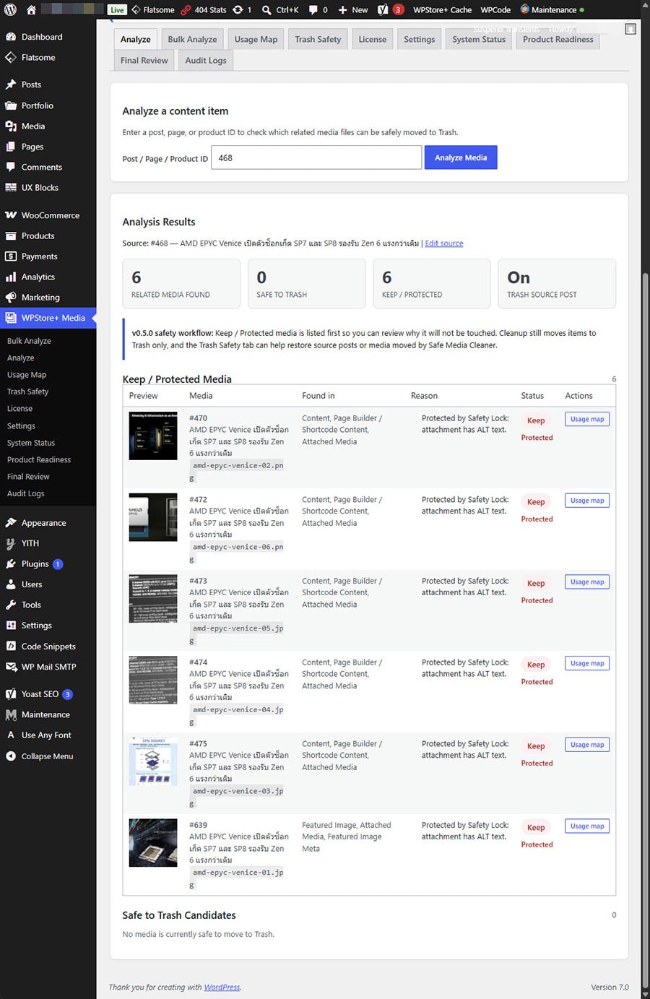Screen dimensions: 650x999
Task: Switch to the License tab
Action: coord(373,39)
